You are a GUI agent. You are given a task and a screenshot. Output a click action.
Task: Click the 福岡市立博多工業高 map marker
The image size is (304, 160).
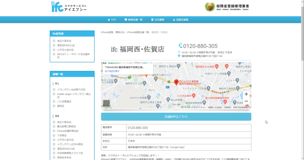158,106
